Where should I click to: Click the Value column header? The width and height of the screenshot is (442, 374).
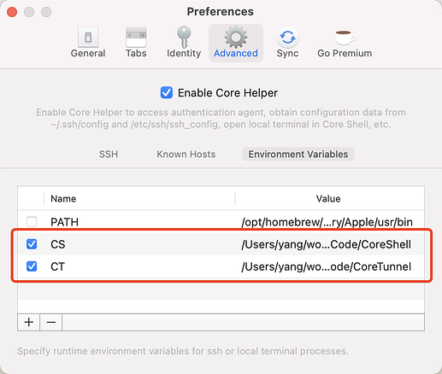click(x=328, y=198)
